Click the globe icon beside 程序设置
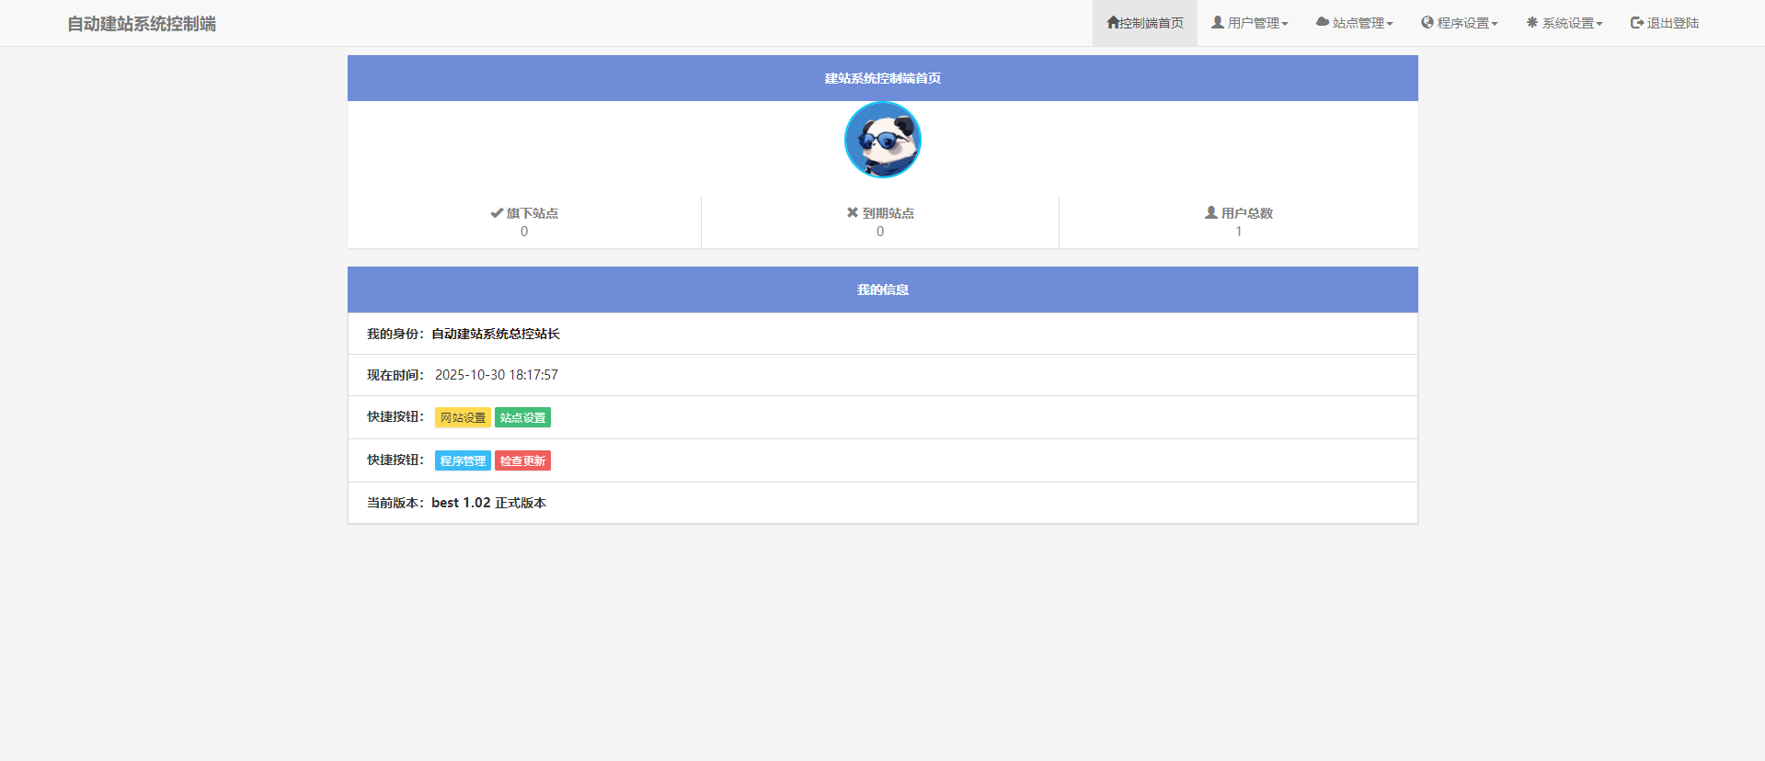1765x761 pixels. (x=1427, y=22)
